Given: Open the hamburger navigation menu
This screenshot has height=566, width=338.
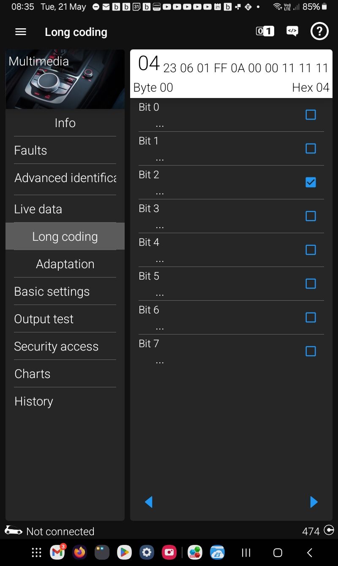Looking at the screenshot, I should coord(20,32).
